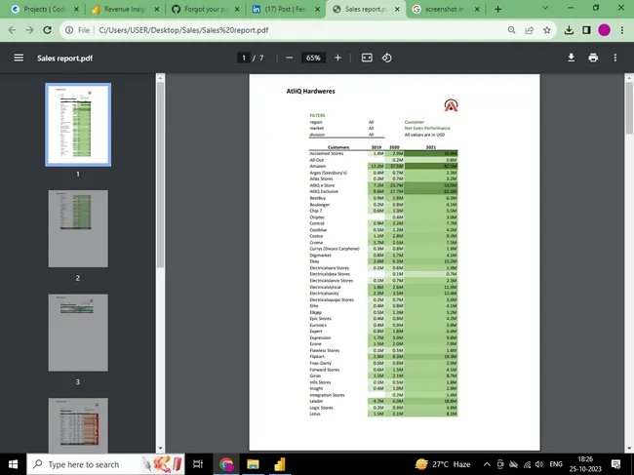634x475 pixels.
Task: Open the volume control in tray
Action: (539, 464)
